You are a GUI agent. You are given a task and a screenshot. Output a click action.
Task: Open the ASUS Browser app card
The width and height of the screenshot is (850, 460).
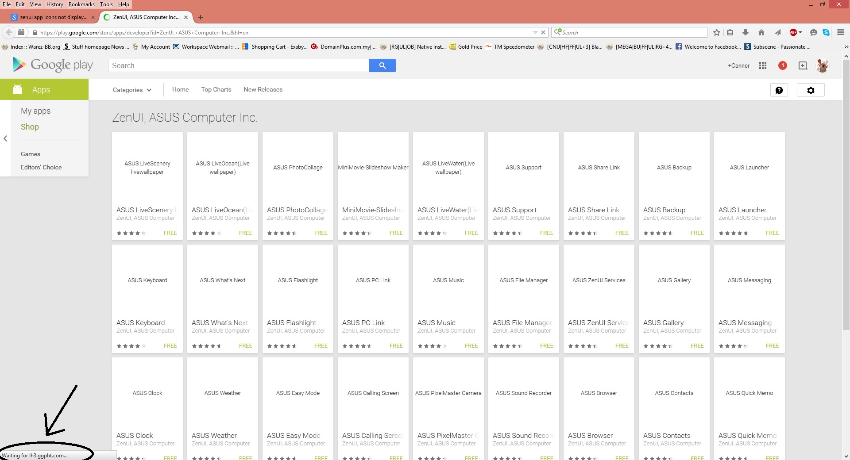click(599, 409)
